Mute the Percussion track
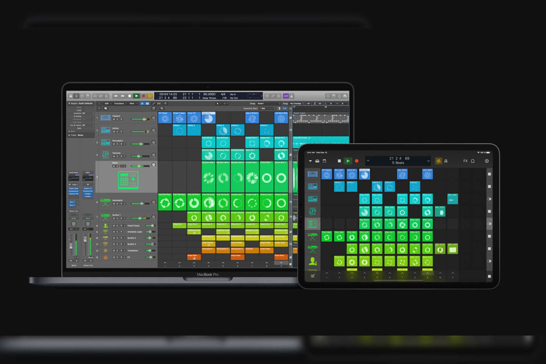 pos(114,144)
